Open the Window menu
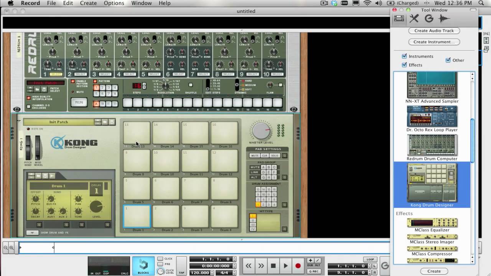The width and height of the screenshot is (491, 276). (142, 3)
